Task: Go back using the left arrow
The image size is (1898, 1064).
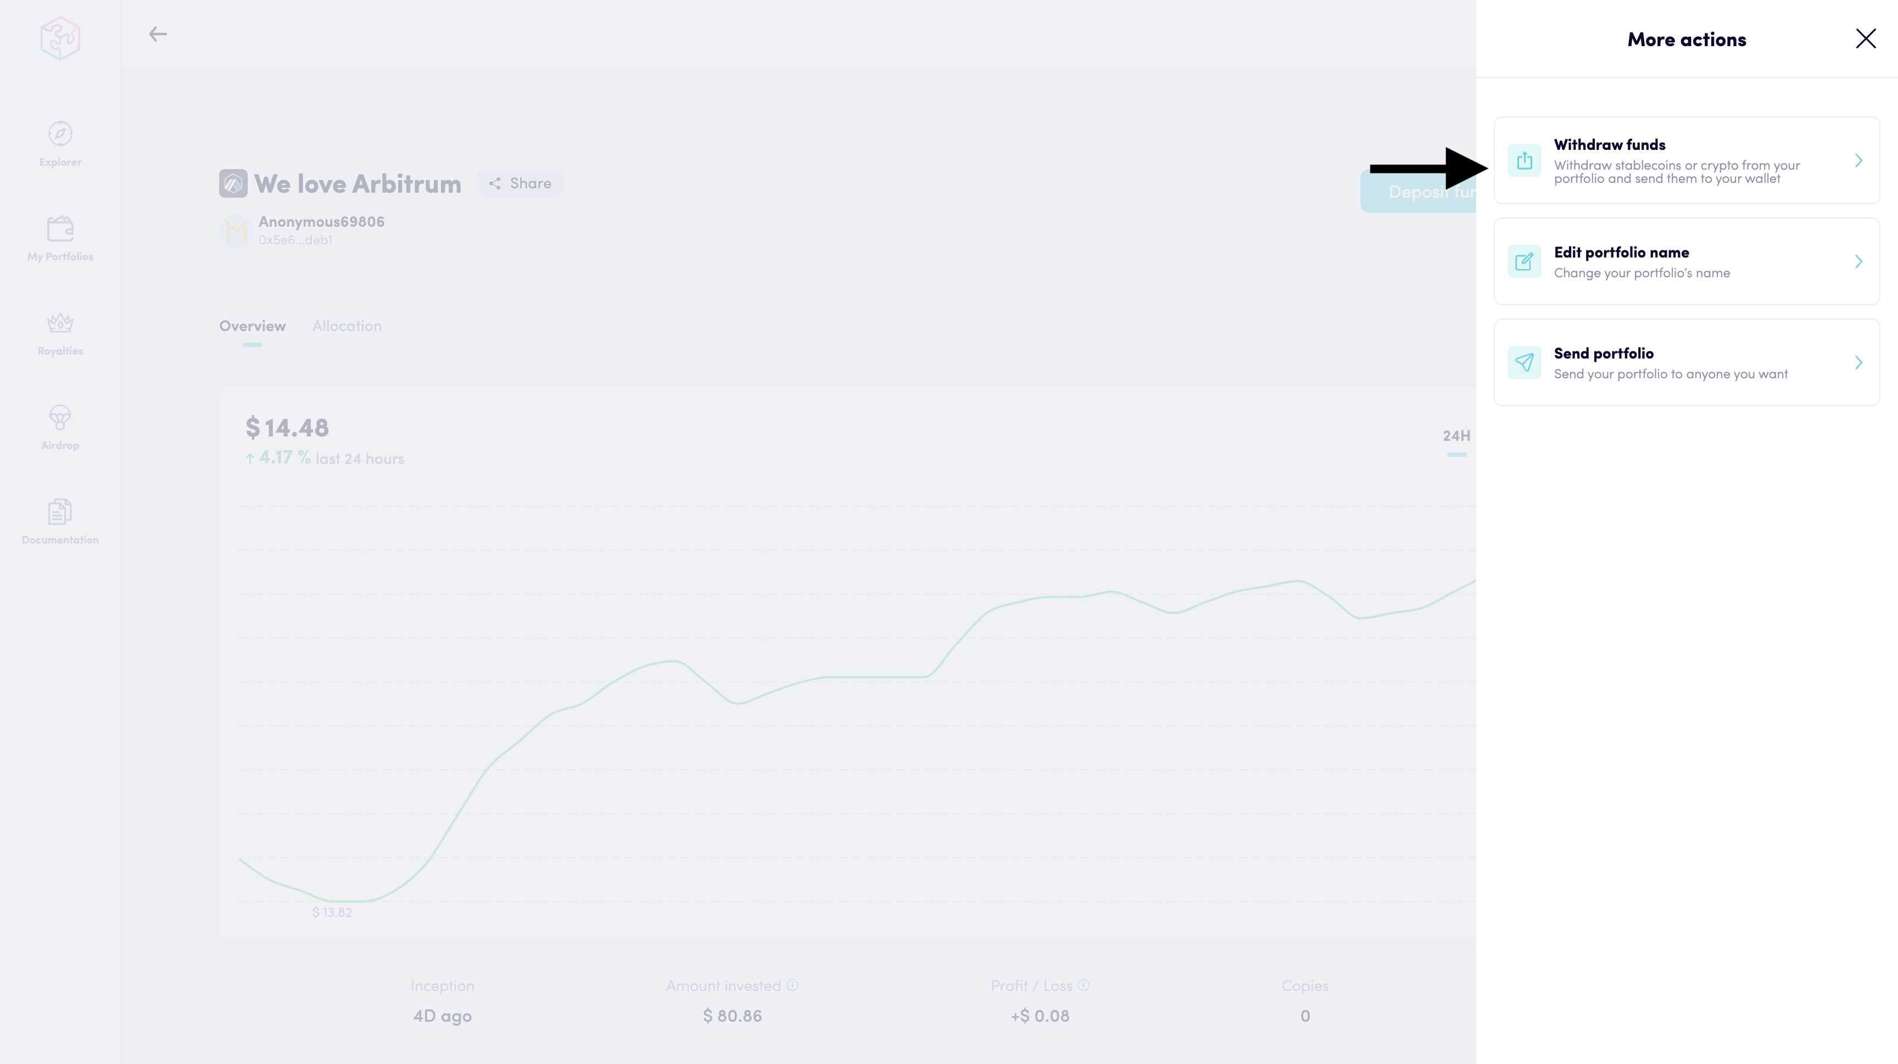Action: coord(158,34)
